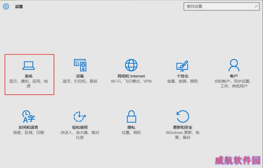263x168 pixels.
Task: Open the Personalization (个性化) paintbrush icon
Action: tap(182, 66)
